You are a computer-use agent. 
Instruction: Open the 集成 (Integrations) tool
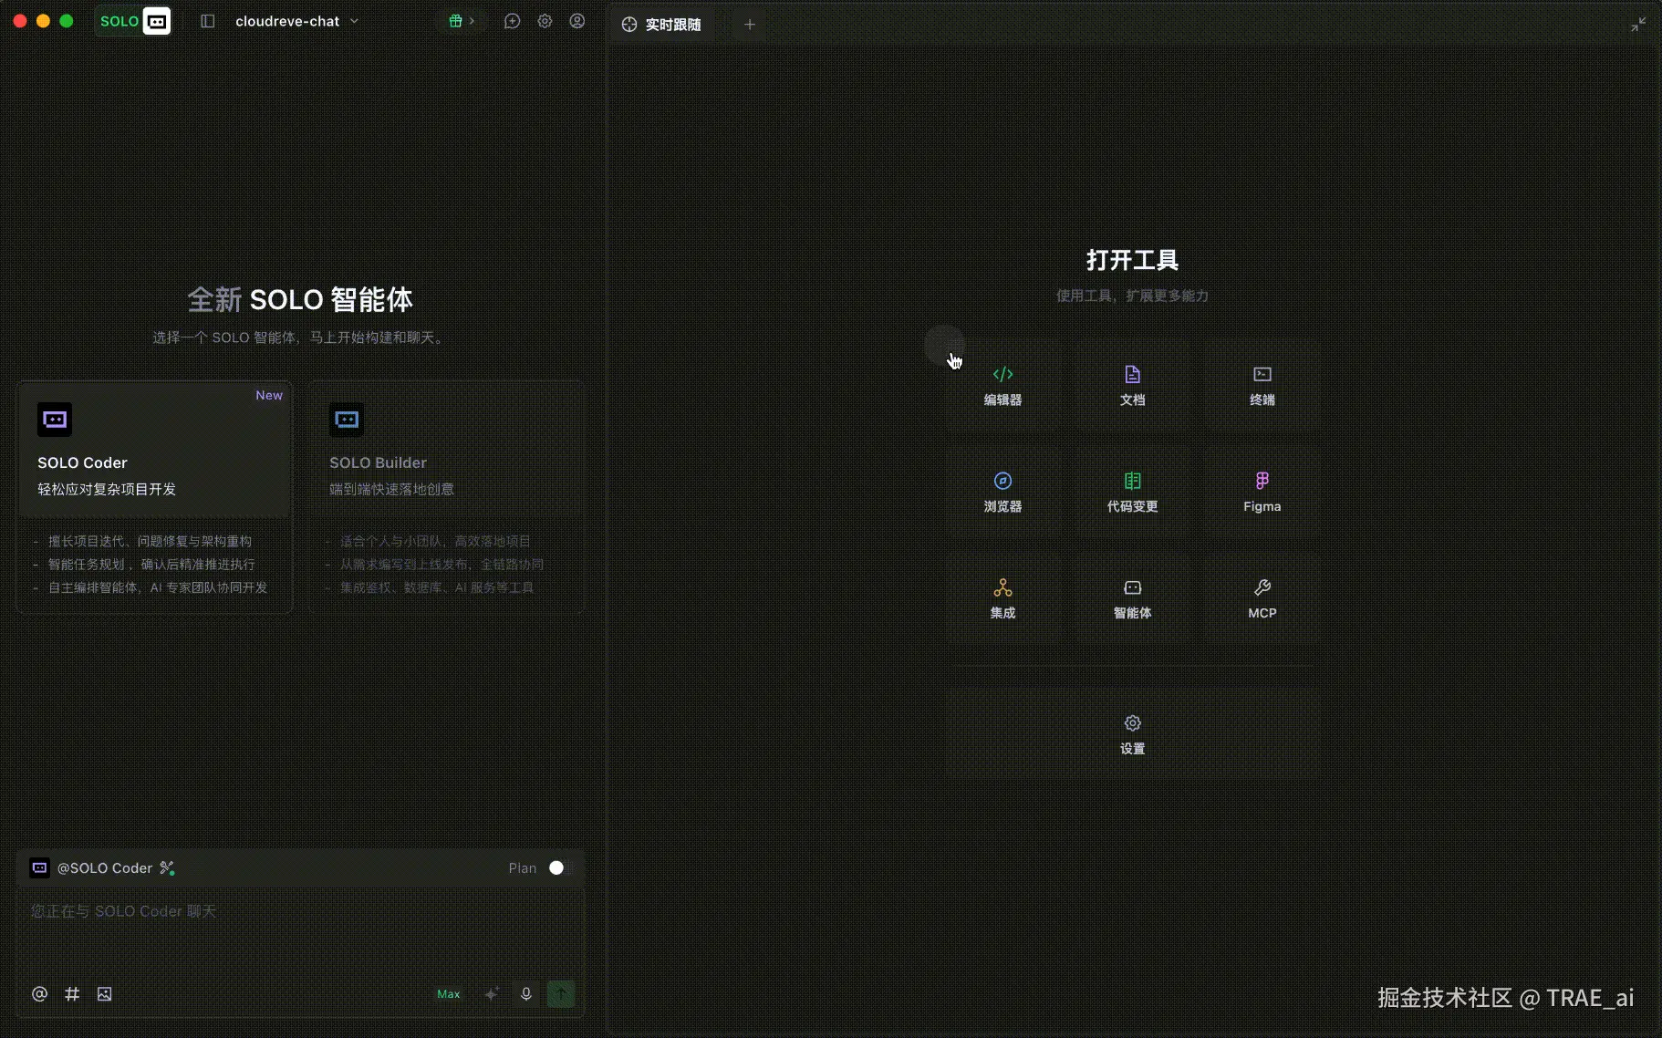1002,599
